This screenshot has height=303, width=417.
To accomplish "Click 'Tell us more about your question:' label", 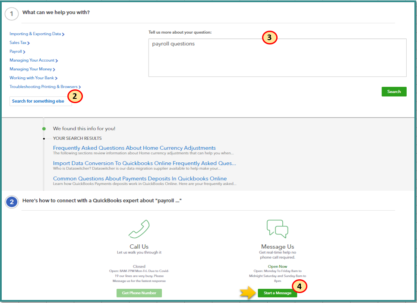I will (x=180, y=32).
